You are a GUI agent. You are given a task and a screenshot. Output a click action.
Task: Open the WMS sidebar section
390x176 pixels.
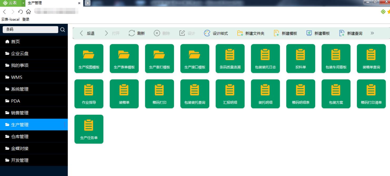16,77
